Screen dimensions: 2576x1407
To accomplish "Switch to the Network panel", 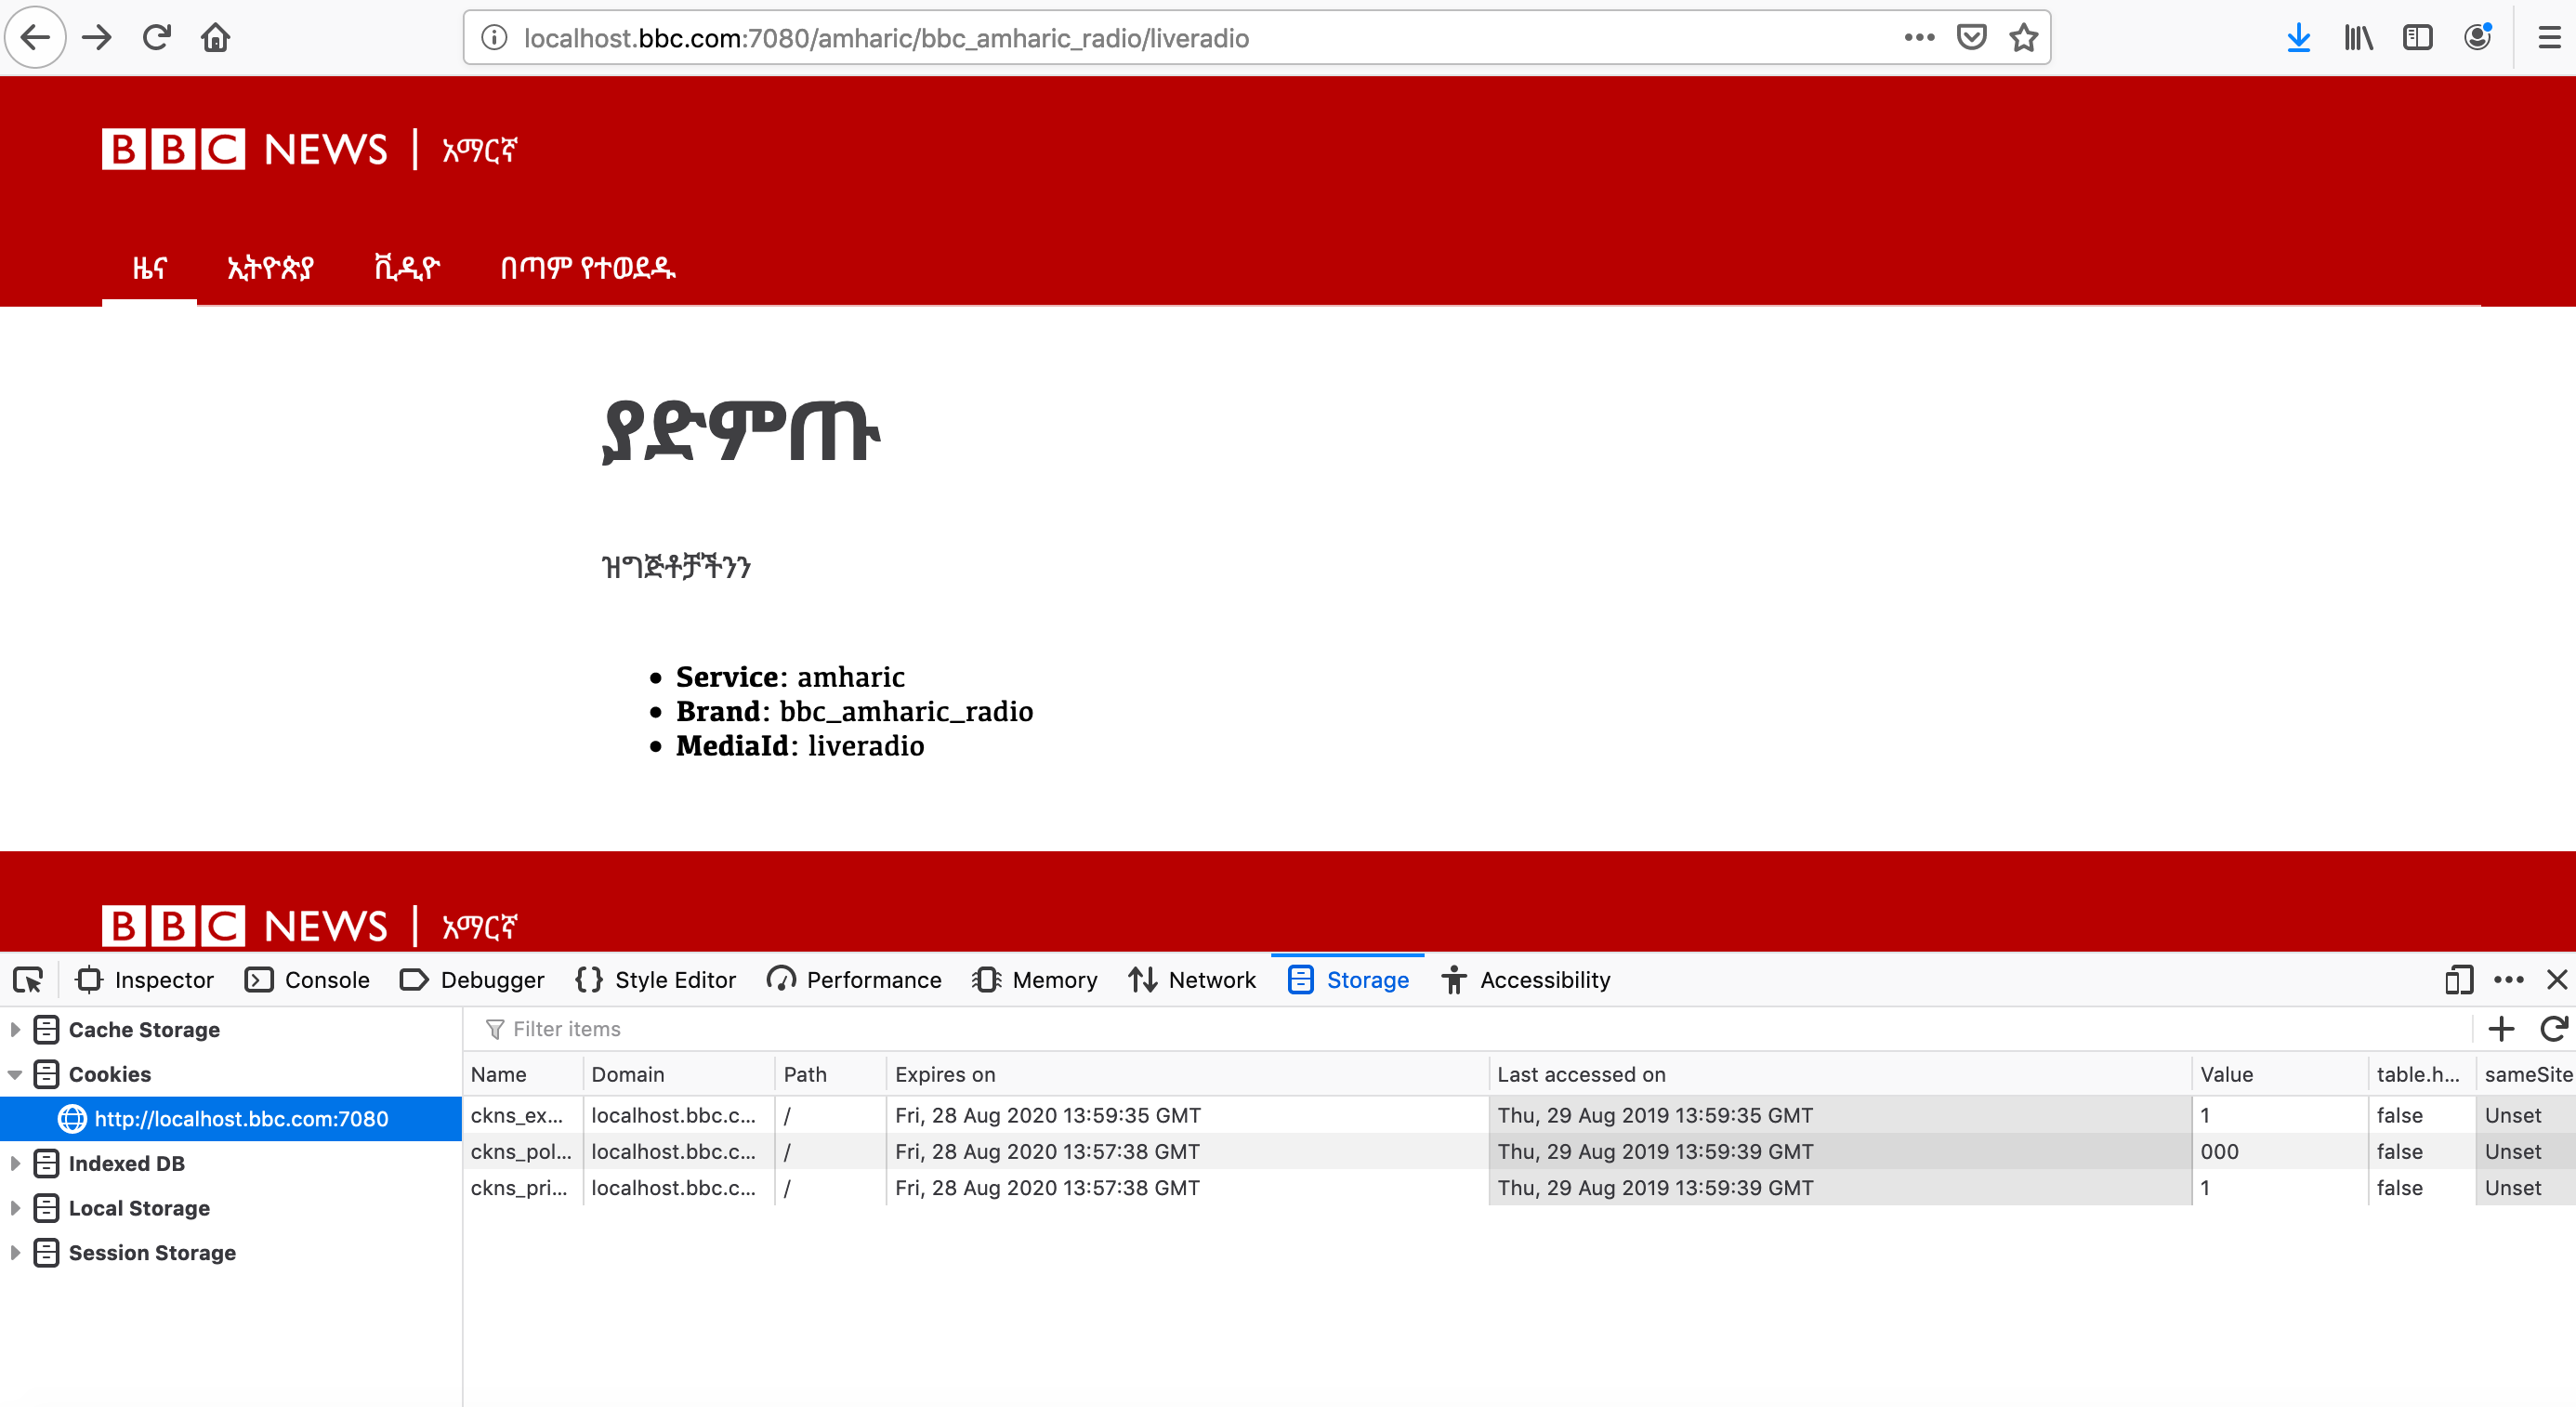I will click(x=1193, y=980).
